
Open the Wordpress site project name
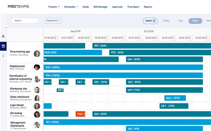[18, 89]
